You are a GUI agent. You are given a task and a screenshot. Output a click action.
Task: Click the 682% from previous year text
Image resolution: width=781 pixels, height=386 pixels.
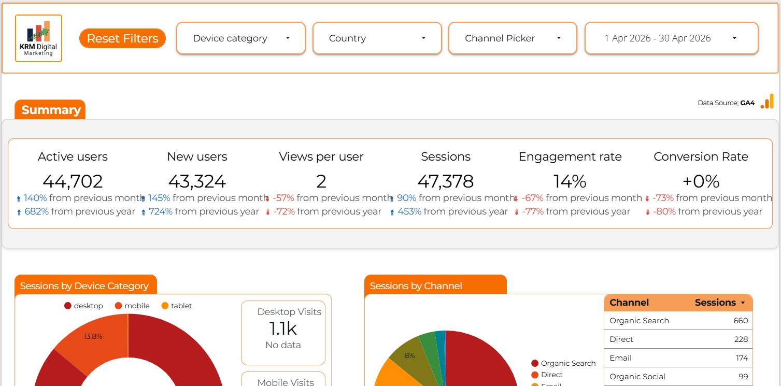tap(80, 211)
